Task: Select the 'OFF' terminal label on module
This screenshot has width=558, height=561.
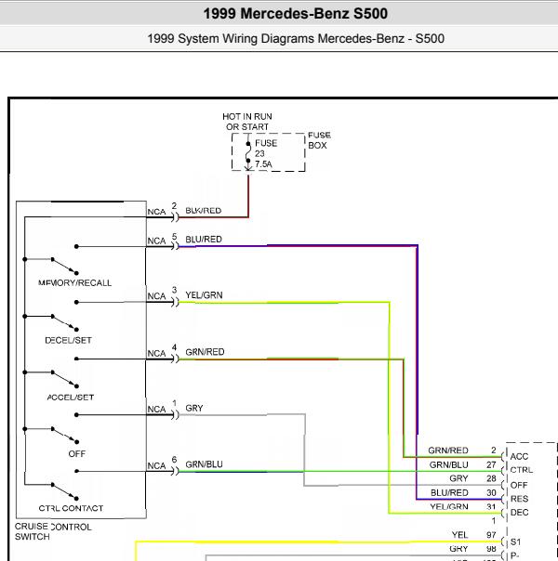Action: [x=519, y=485]
